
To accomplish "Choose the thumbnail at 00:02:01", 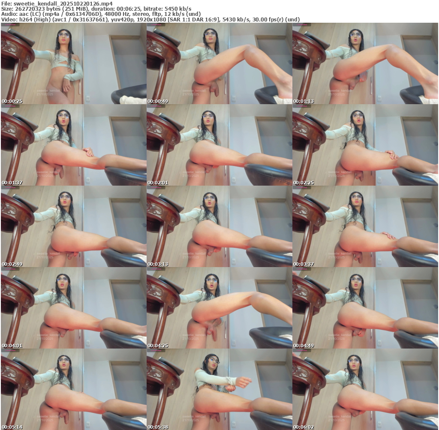I will pos(219,145).
